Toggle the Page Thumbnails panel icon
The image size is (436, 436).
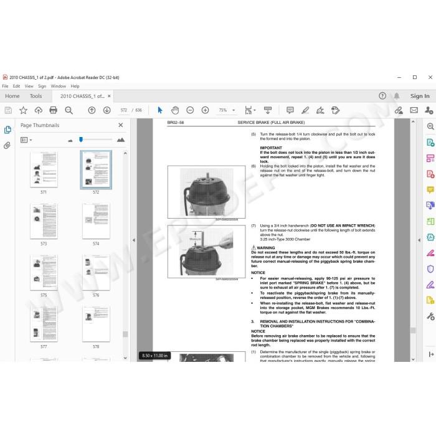click(x=7, y=130)
